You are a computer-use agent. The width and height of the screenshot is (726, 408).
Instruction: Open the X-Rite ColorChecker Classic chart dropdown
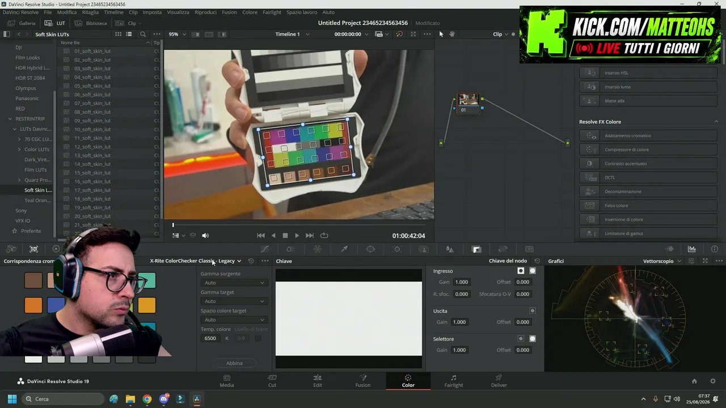(x=196, y=261)
